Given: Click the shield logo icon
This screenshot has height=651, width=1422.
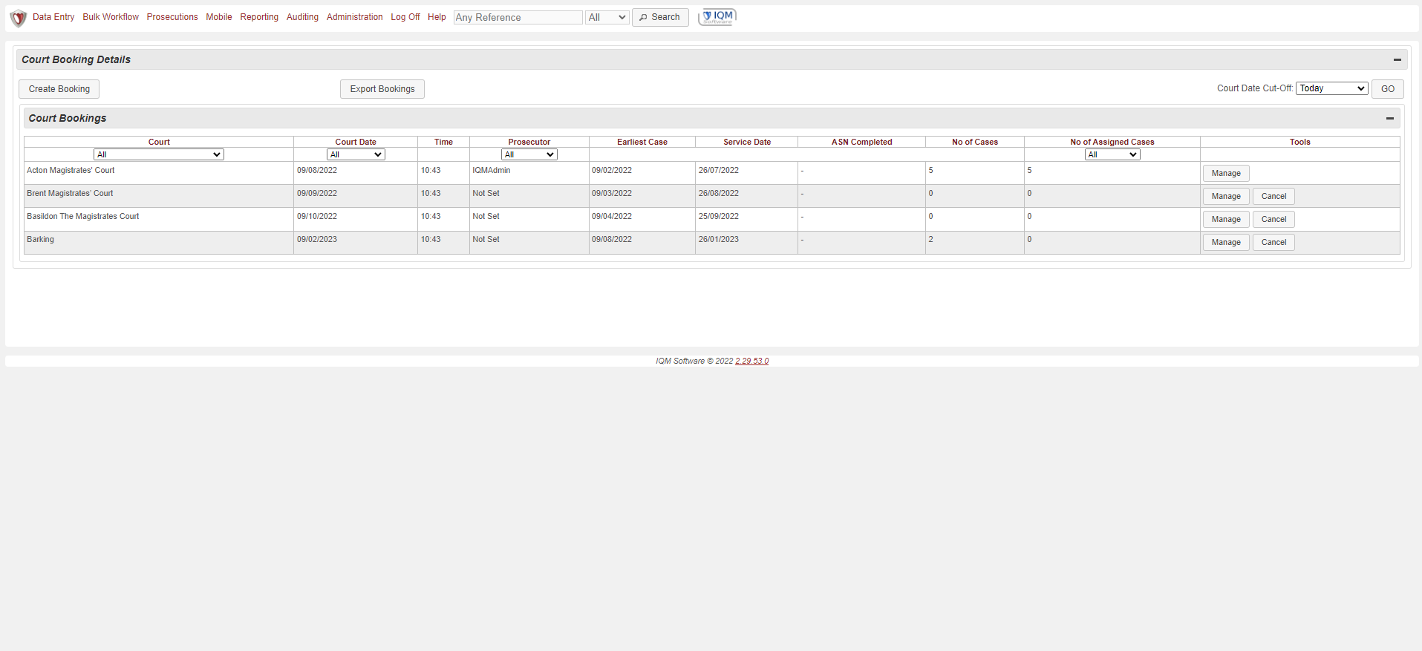Looking at the screenshot, I should coord(19,18).
